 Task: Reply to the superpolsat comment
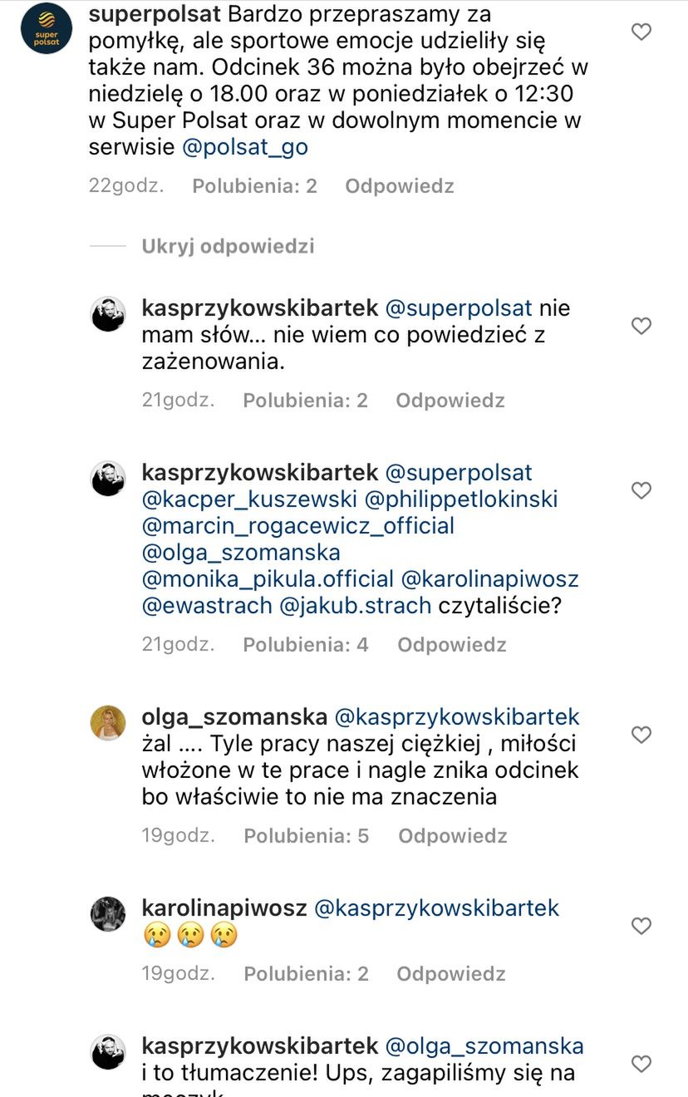tap(400, 185)
